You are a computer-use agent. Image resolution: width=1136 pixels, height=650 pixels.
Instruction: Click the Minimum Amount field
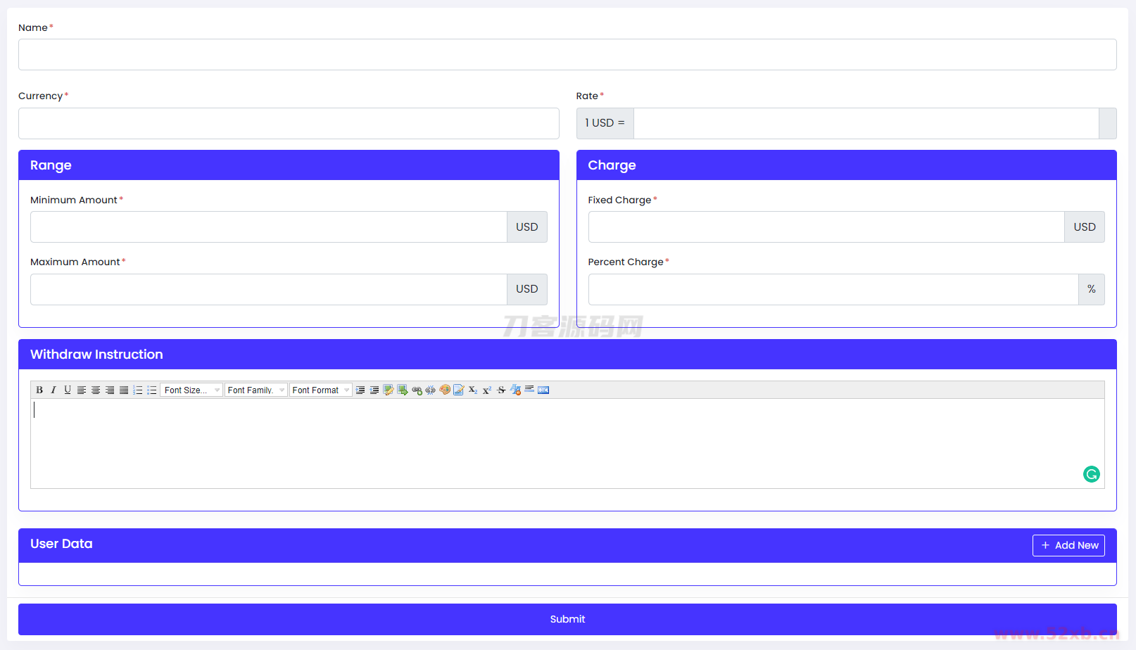click(x=268, y=227)
